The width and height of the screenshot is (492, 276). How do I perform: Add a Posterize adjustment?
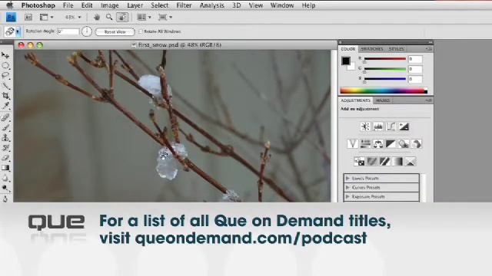[372, 162]
